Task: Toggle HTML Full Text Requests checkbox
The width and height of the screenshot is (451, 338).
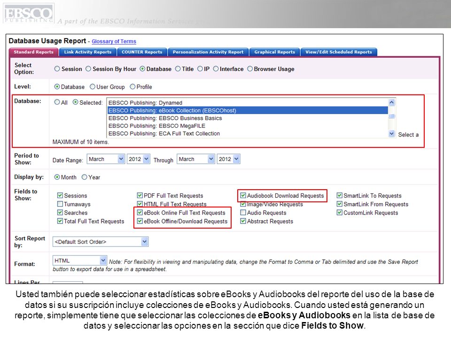Action: [140, 204]
